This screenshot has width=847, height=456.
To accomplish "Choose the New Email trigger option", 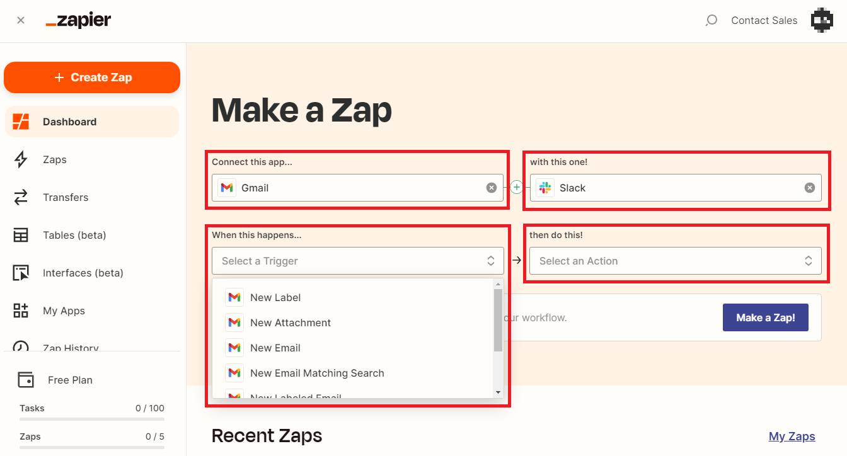I will (275, 348).
